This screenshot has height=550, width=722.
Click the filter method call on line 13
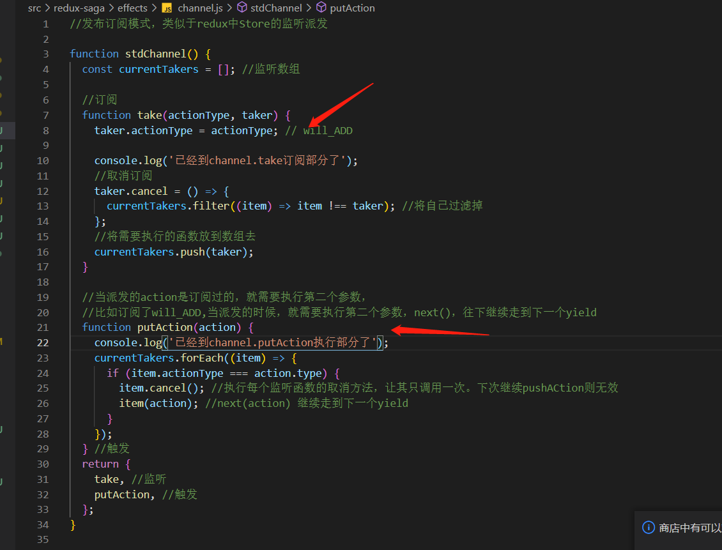[x=211, y=206]
